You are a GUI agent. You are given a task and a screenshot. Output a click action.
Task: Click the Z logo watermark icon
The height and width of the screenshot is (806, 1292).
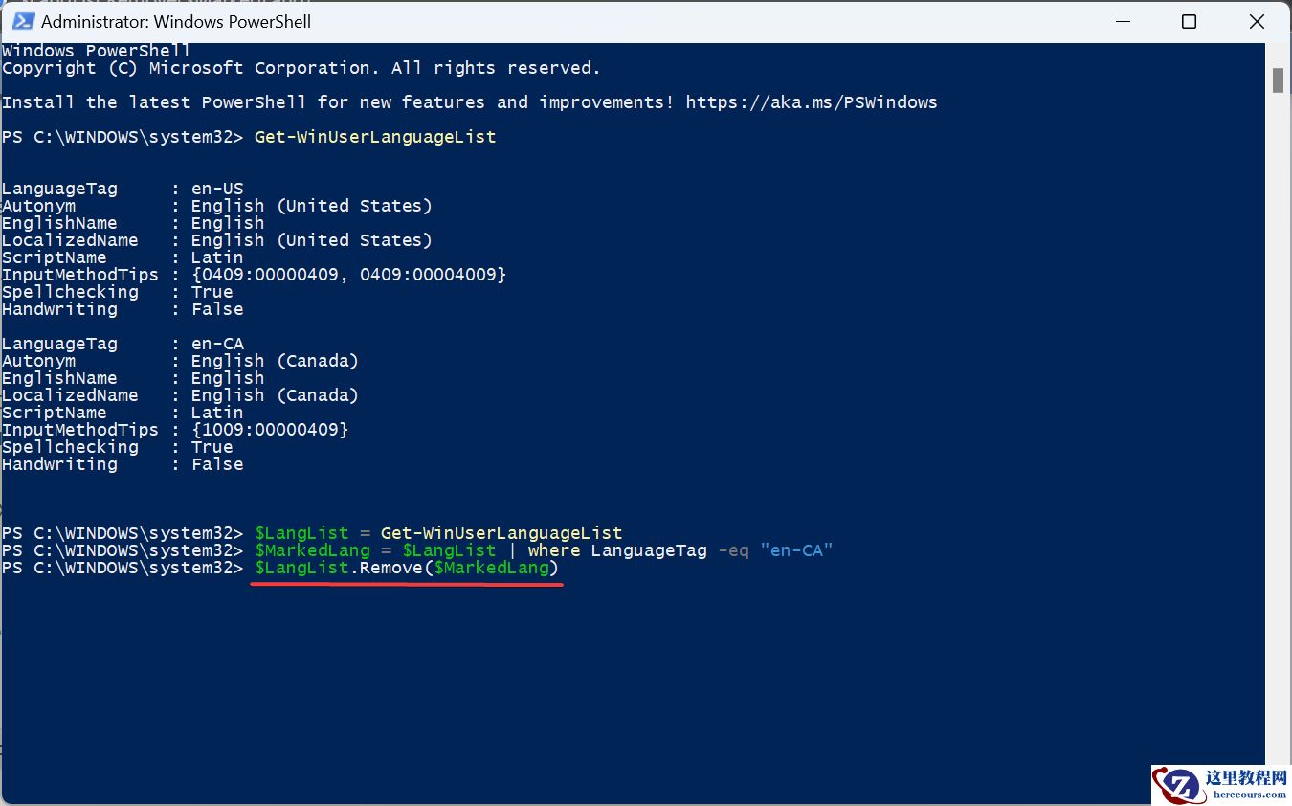pyautogui.click(x=1182, y=785)
